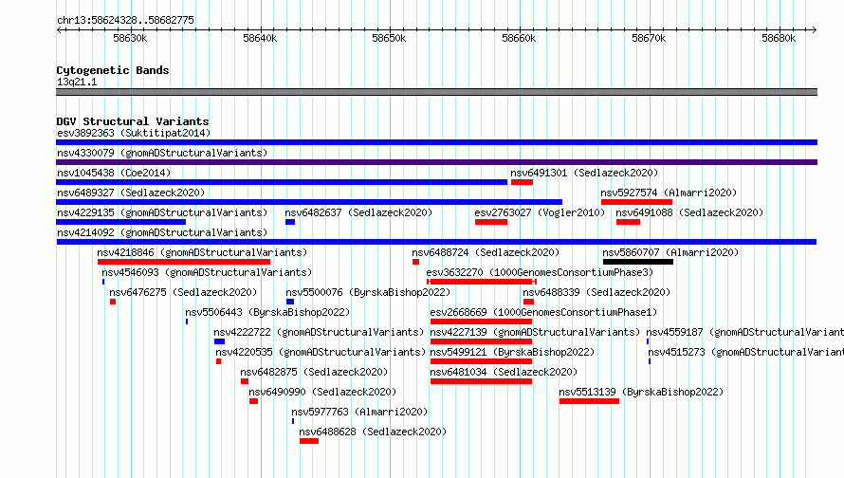The width and height of the screenshot is (844, 478).
Task: Select nsv5513139 (ByrskaBishop2022) label
Action: point(642,392)
